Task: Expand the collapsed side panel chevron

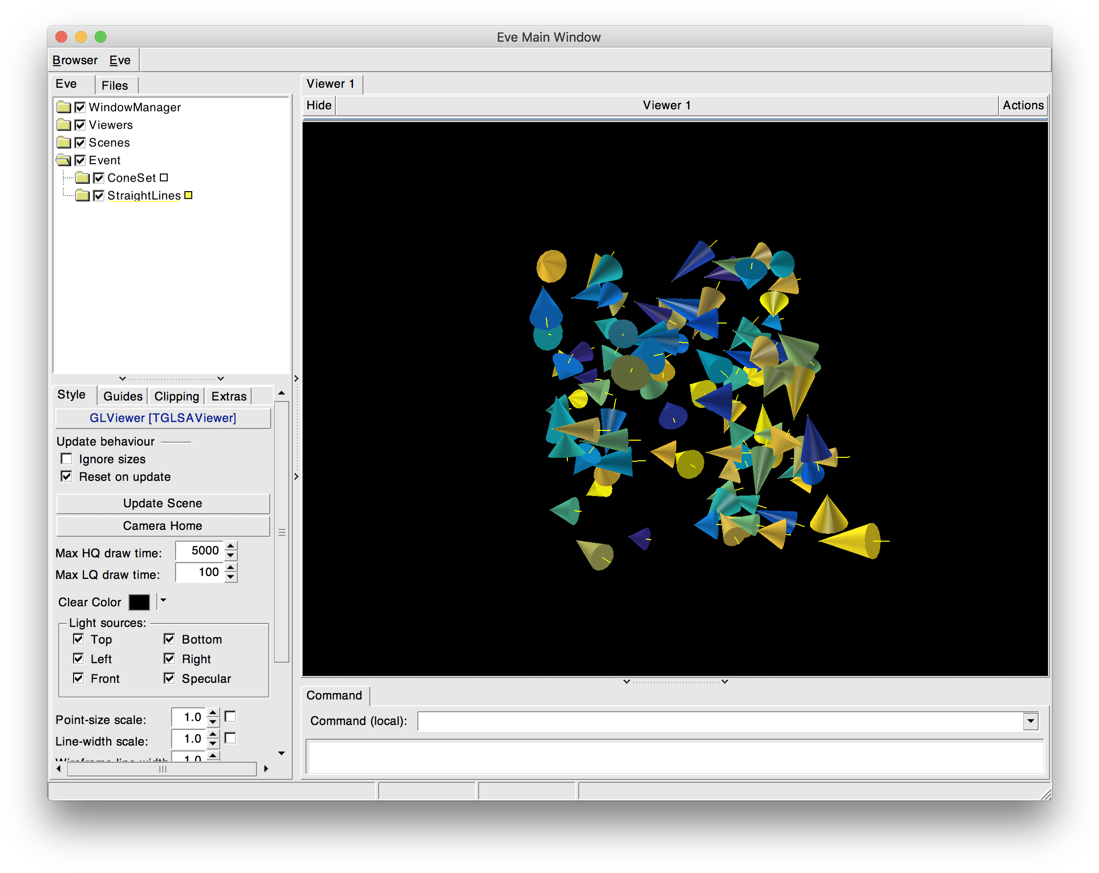Action: point(296,378)
